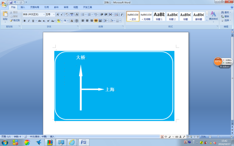Switch to the Developer tab
The height and width of the screenshot is (146, 234).
[x=87, y=7]
